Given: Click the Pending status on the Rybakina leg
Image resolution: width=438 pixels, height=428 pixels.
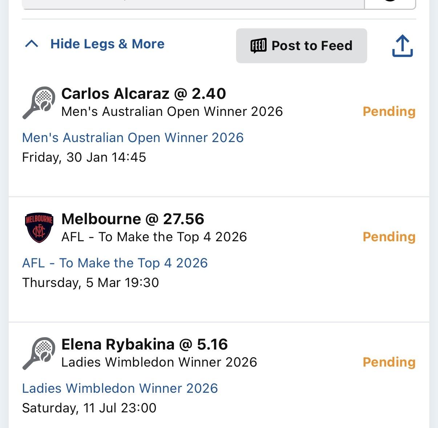Looking at the screenshot, I should coord(389,362).
